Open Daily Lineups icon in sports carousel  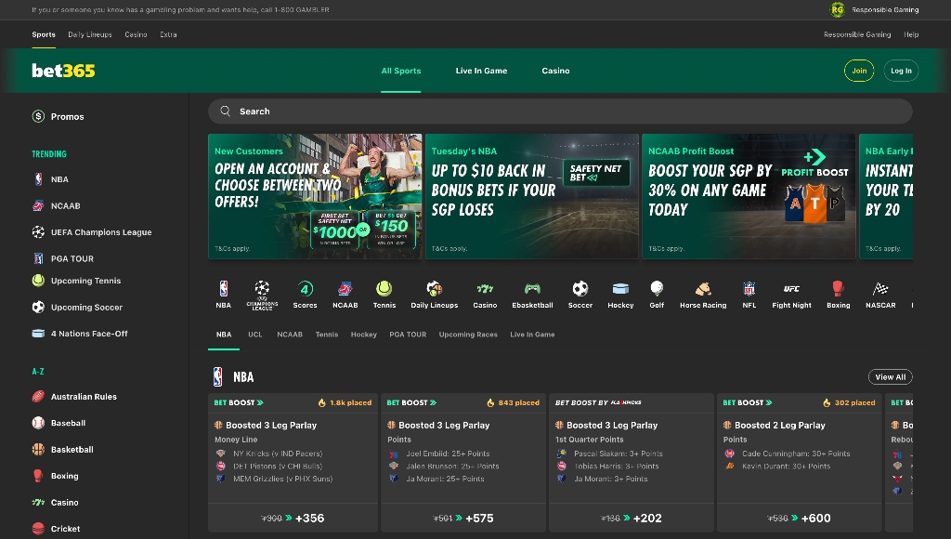point(435,289)
